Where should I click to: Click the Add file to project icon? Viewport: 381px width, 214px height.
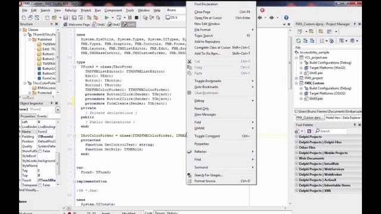pyautogui.click(x=89, y=18)
